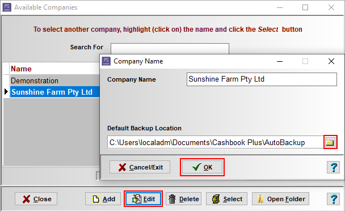Close the Company Name dialog with X
Screen dimensions: 345x212
(331, 61)
